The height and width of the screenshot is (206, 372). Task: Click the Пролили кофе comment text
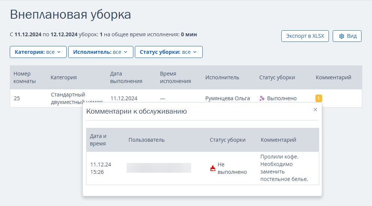[x=284, y=168]
